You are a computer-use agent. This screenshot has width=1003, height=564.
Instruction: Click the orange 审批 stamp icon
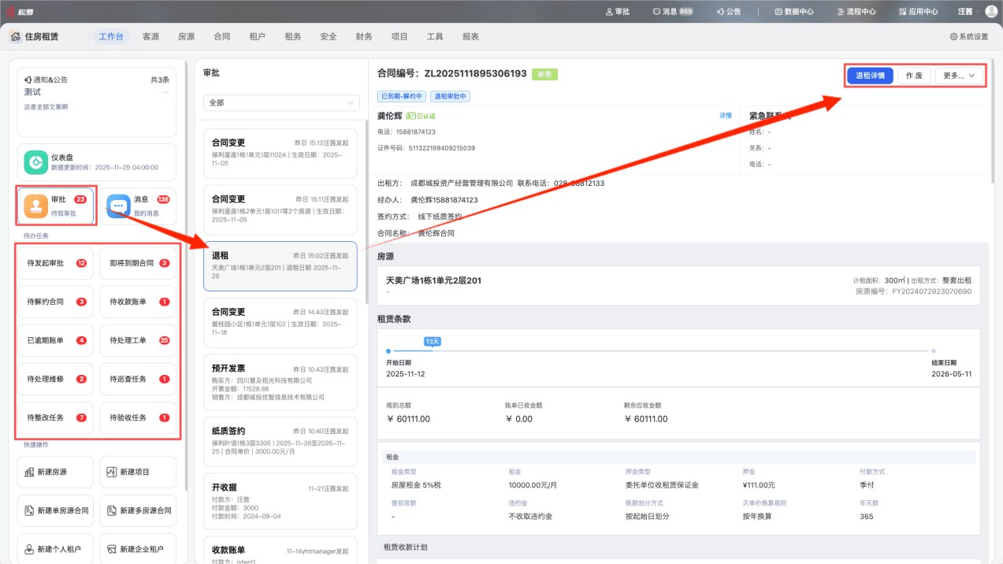(x=35, y=206)
